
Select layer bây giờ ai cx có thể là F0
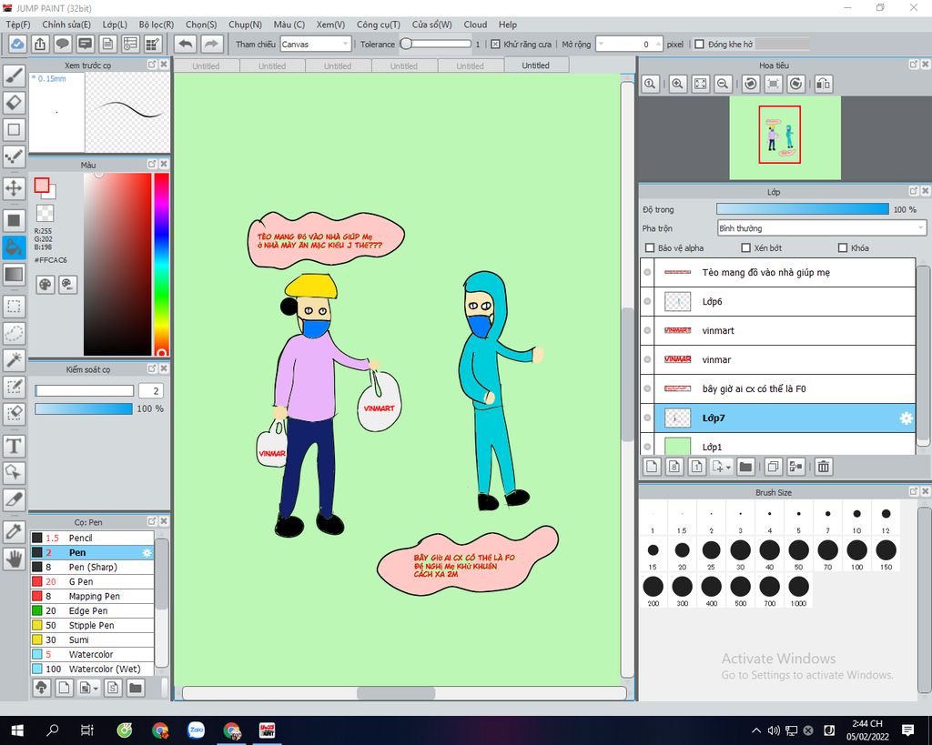coord(778,388)
